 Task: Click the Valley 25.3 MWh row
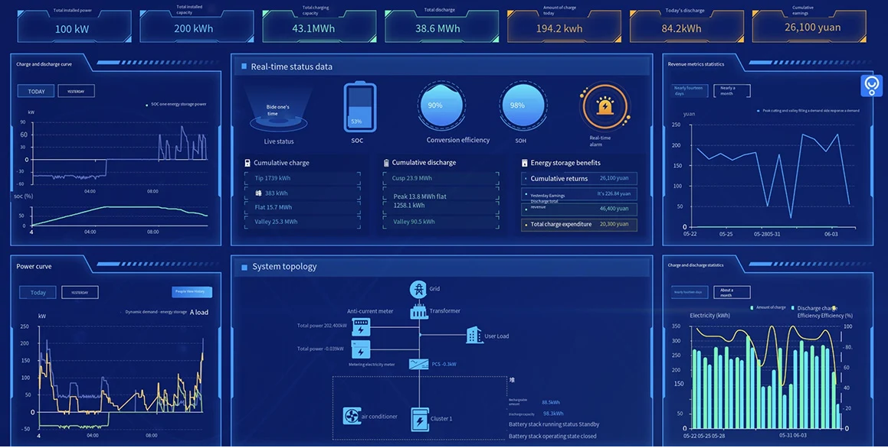point(303,222)
